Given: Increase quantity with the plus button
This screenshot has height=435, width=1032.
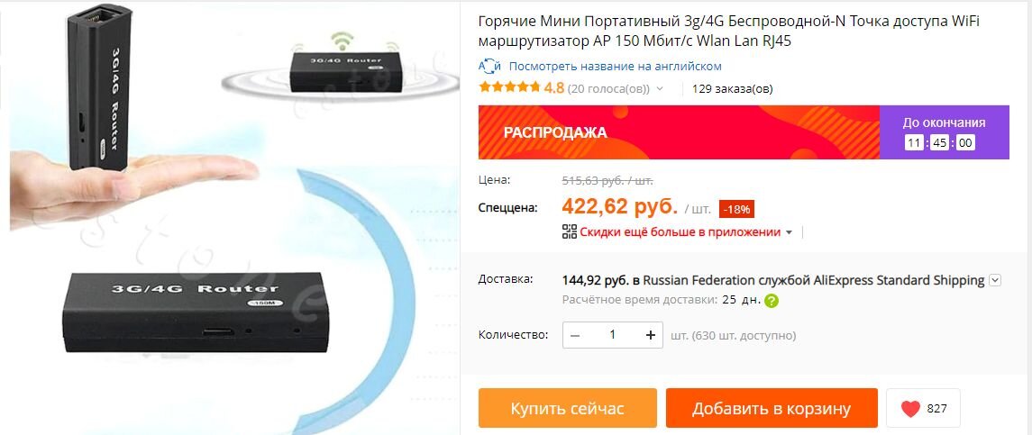Looking at the screenshot, I should [x=650, y=335].
